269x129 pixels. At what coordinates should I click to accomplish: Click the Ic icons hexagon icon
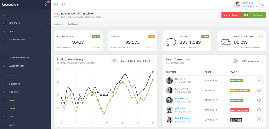(4, 101)
